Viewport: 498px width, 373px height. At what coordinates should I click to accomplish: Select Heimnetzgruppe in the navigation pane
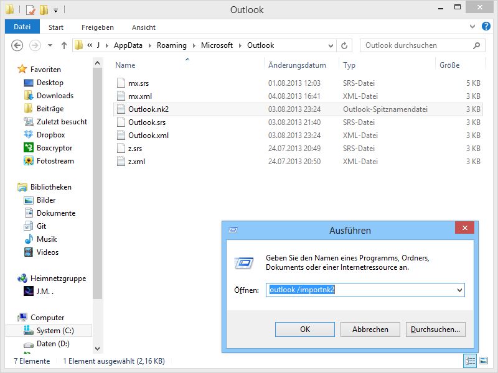click(58, 278)
